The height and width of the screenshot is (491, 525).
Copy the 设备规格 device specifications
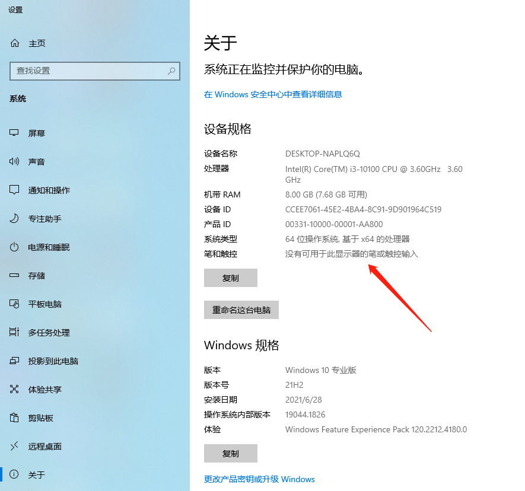click(231, 278)
